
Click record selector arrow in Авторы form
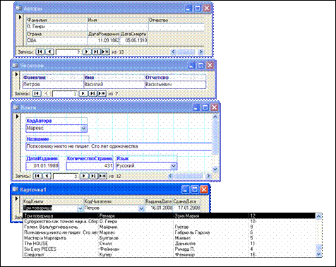click(20, 17)
